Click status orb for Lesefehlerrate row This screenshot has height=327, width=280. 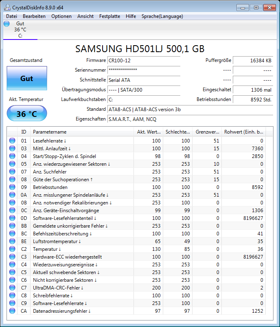tap(12, 140)
